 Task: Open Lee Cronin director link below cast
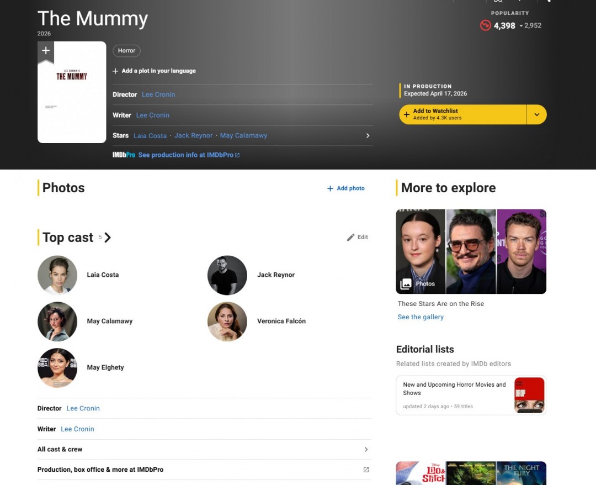pyautogui.click(x=83, y=408)
